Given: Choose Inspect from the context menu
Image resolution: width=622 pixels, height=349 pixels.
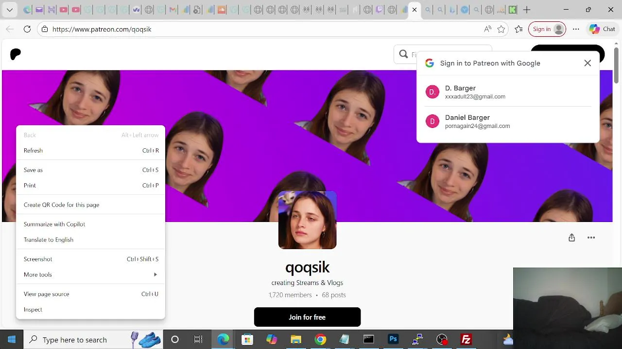Looking at the screenshot, I should pos(91,309).
